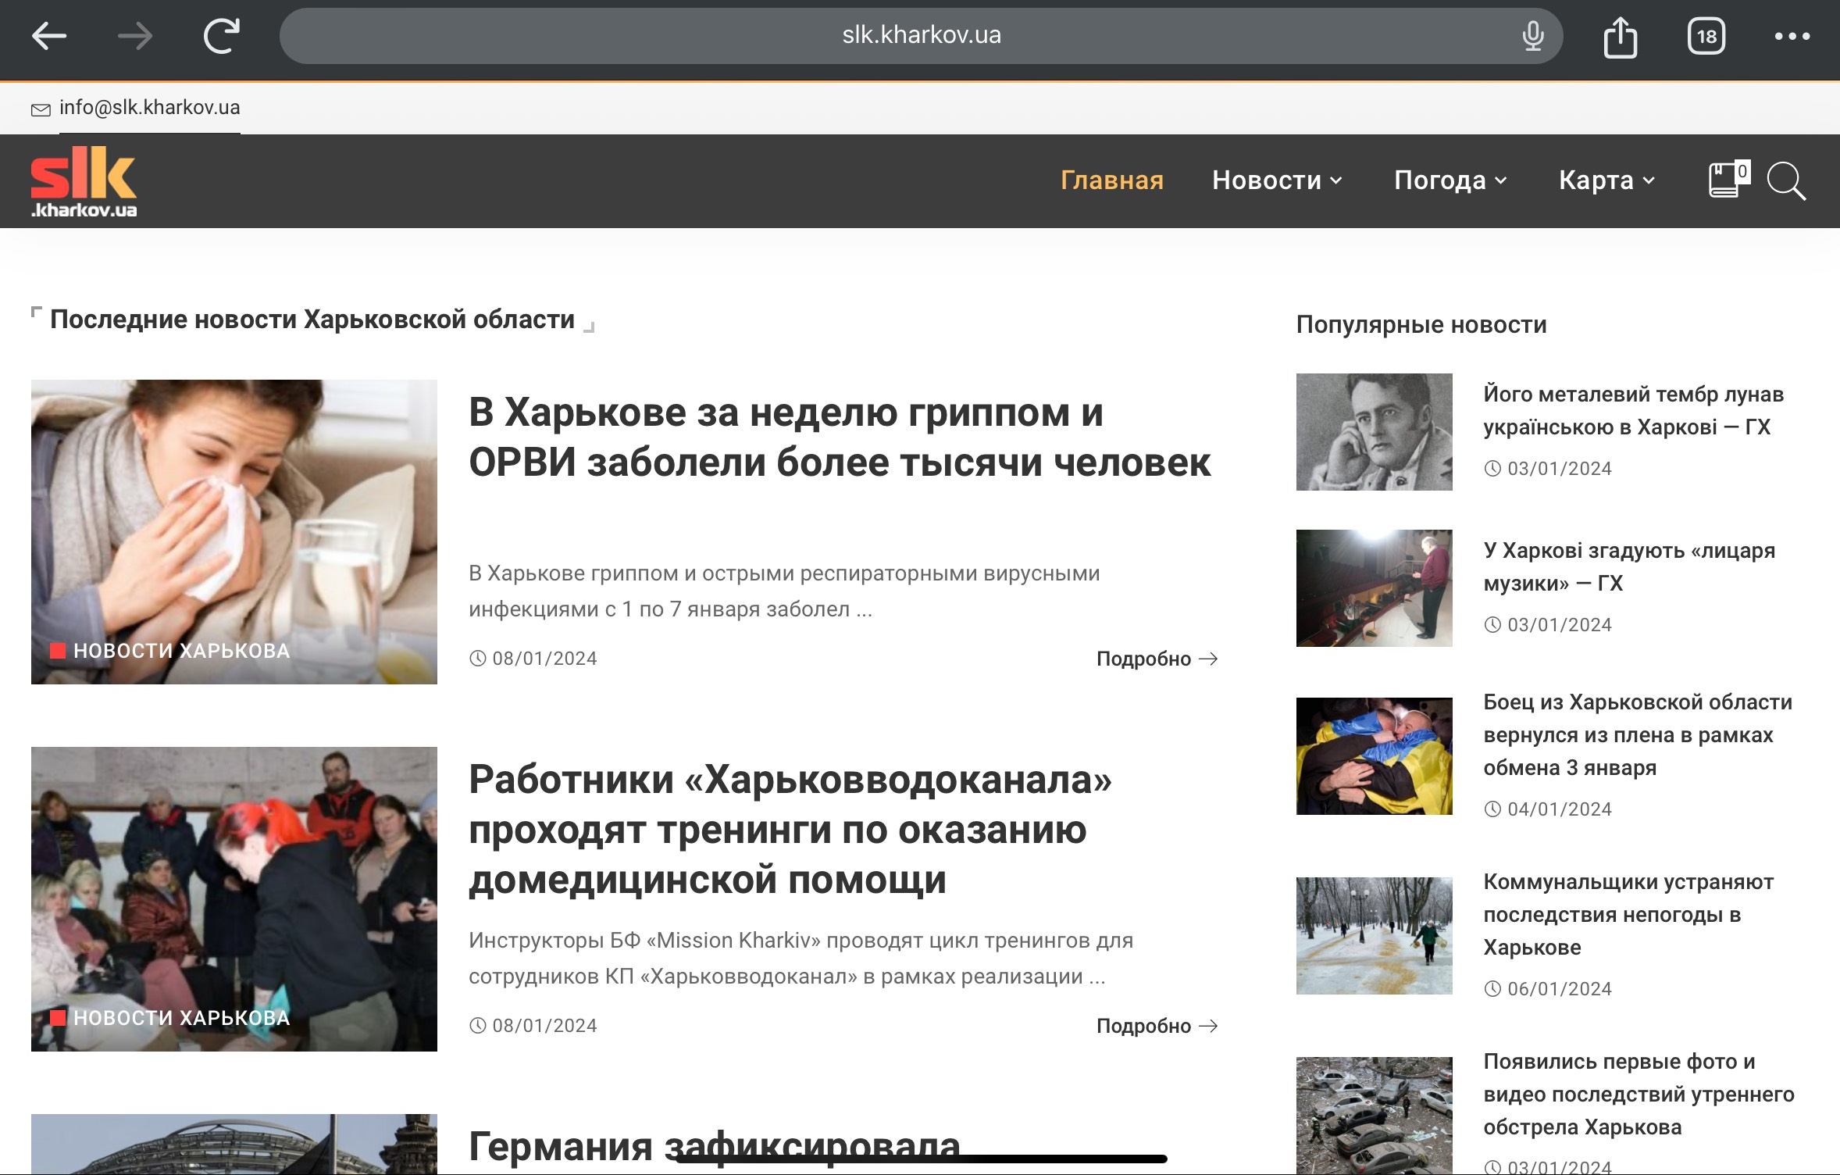Viewport: 1840px width, 1175px height.
Task: Click the envelope icon beside the email
Action: click(41, 110)
